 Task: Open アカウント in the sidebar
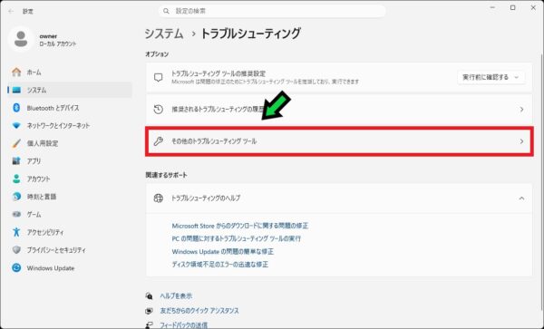coord(70,179)
